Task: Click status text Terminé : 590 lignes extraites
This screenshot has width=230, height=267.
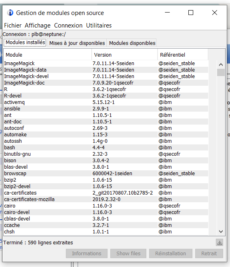Action: (x=38, y=242)
